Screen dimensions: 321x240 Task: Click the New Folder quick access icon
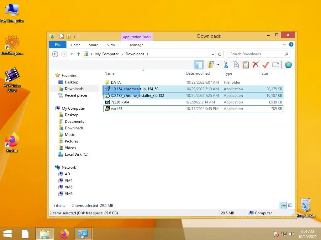click(68, 36)
